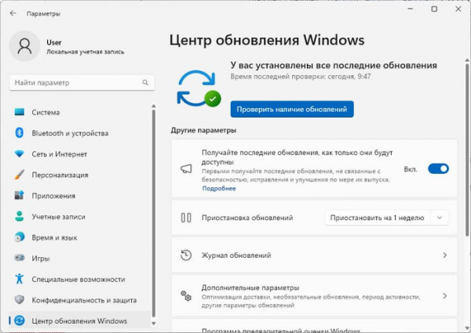
Task: Click the main content vertical scrollbar thumb
Action: click(467, 150)
